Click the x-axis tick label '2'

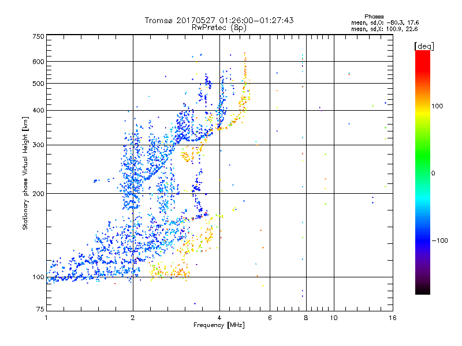[x=133, y=318]
